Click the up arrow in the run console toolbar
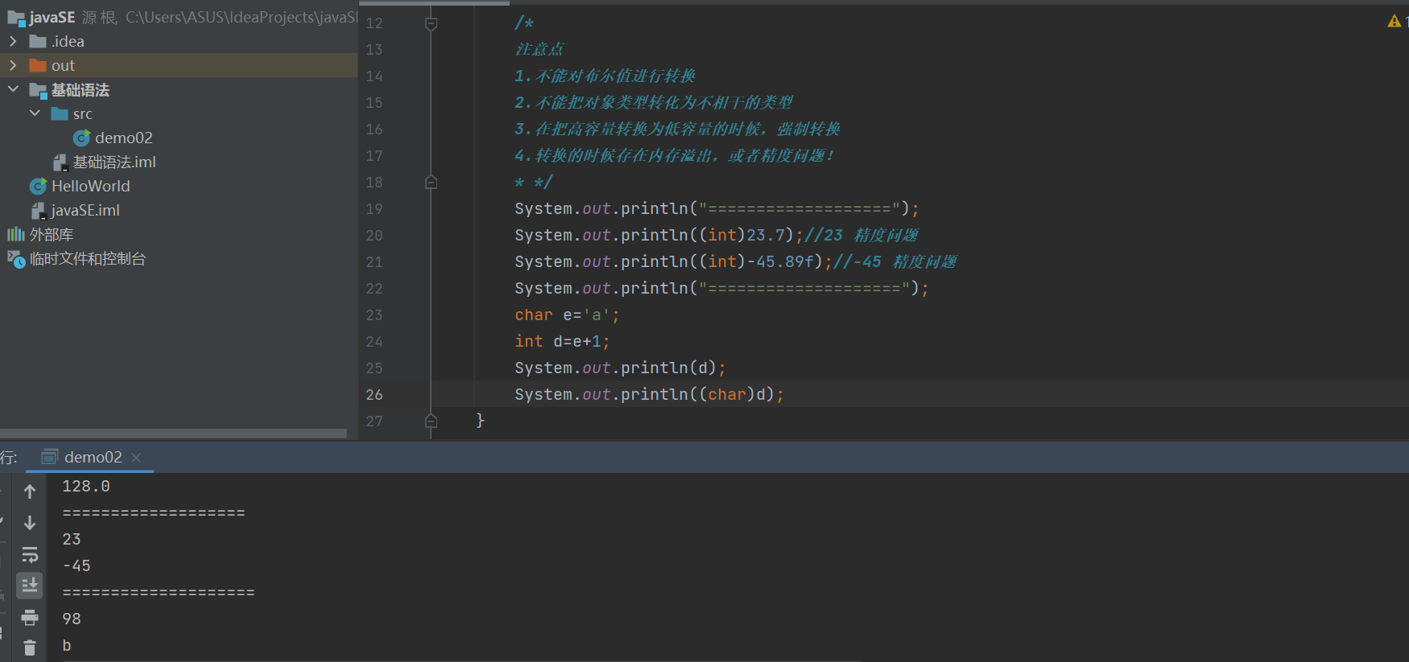 [30, 491]
